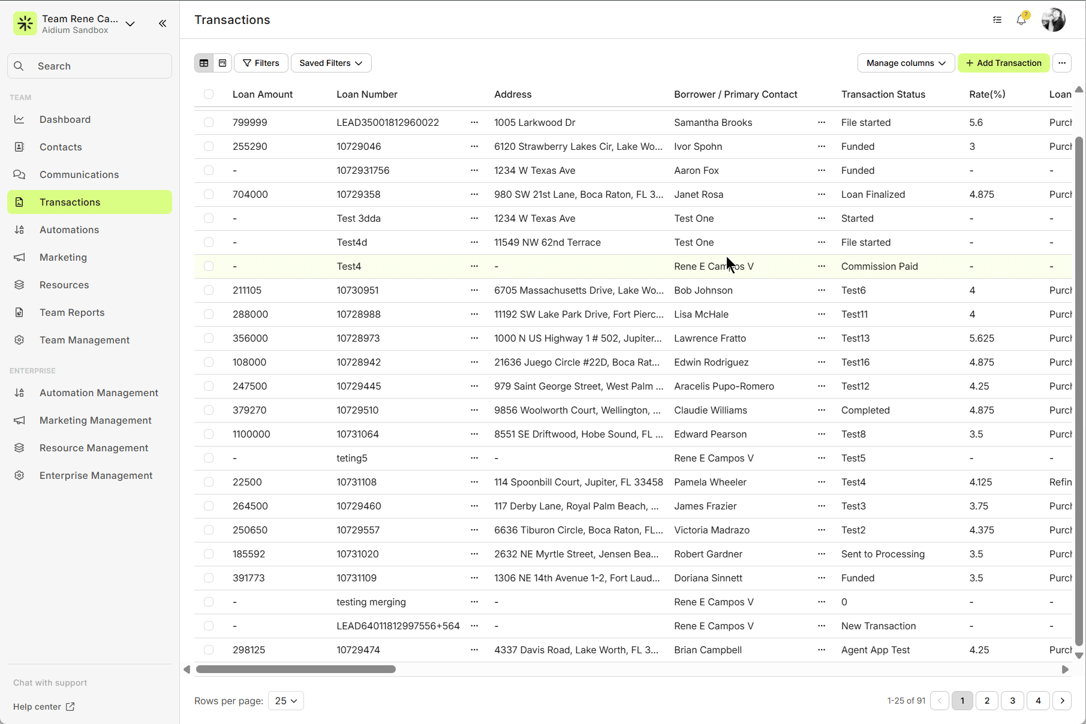Select the Bob Johnson transaction checkbox
Screen dimensions: 1086x724
(x=209, y=290)
